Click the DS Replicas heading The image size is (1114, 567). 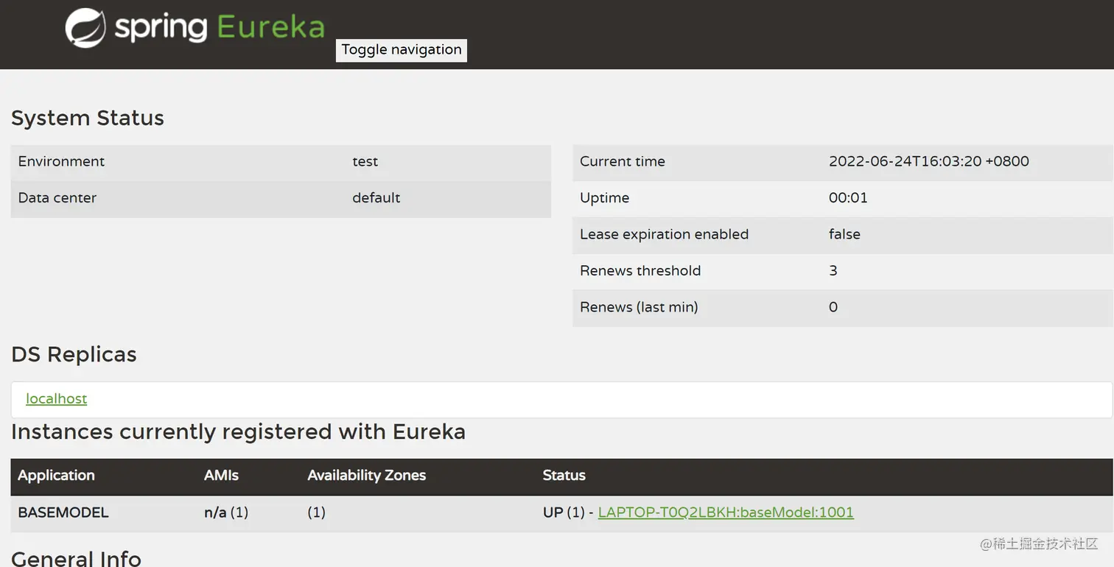click(x=74, y=355)
